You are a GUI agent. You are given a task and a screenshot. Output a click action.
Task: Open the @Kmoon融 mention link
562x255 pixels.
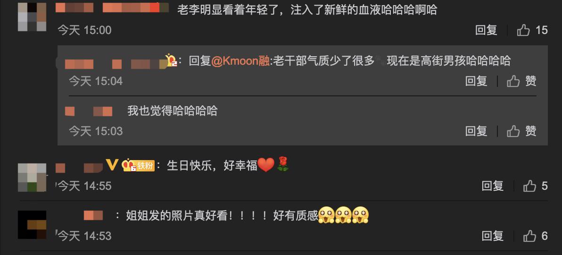coord(240,61)
